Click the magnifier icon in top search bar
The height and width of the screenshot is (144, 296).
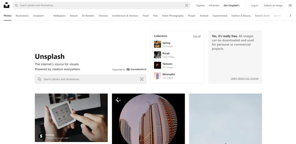pos(16,5)
